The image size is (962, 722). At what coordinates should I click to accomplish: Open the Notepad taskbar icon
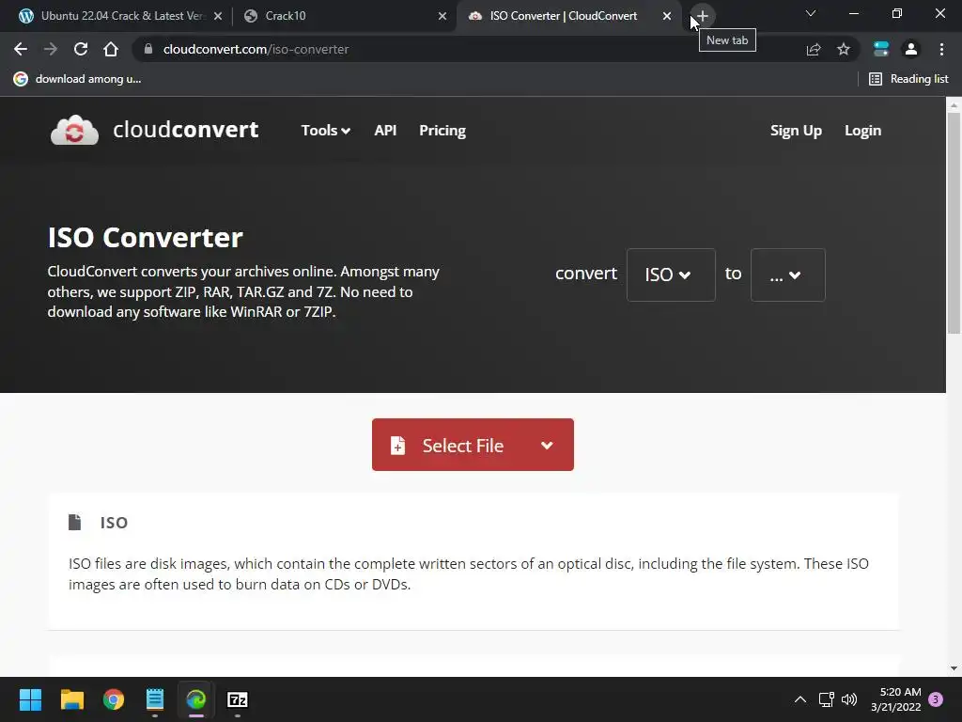pos(155,699)
